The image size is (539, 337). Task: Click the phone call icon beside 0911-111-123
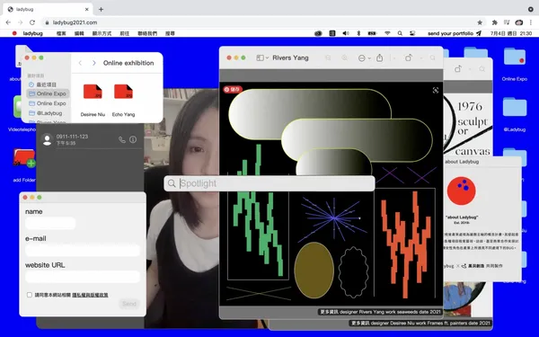click(x=121, y=139)
